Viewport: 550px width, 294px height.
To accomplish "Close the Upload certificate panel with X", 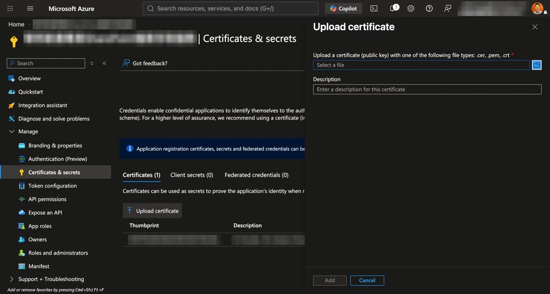I will [x=535, y=27].
